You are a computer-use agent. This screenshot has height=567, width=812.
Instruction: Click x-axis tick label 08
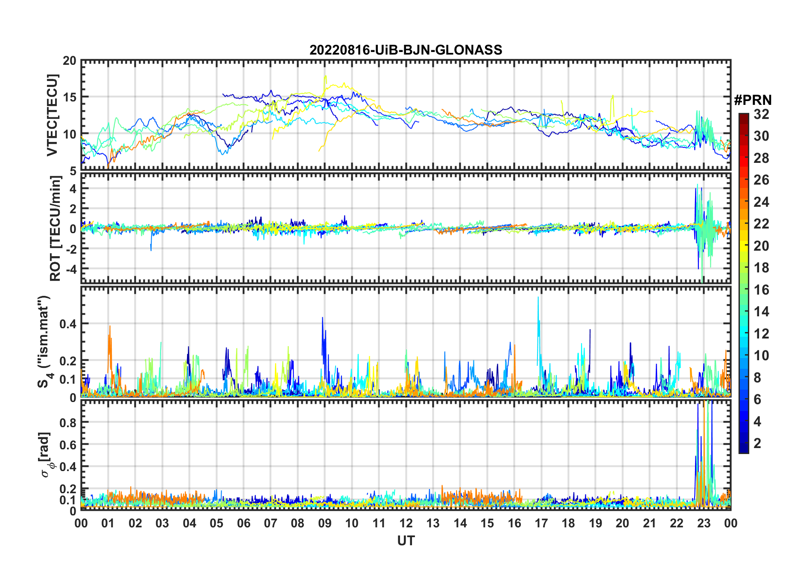pyautogui.click(x=298, y=523)
